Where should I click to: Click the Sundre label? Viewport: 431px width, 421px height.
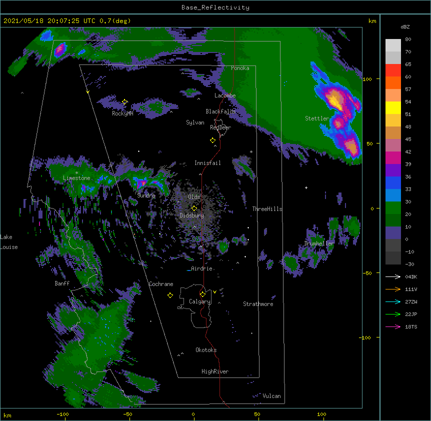[x=146, y=195]
